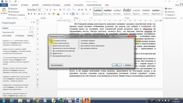Switch to ВСТАВКА ribbon tab
Image resolution: width=183 pixels, height=103 pixels.
[x=25, y=5]
